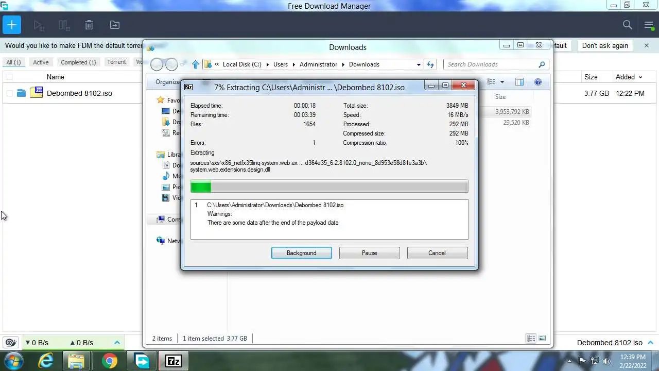The height and width of the screenshot is (371, 659).
Task: Launch Internet Explorer from taskbar
Action: tap(46, 361)
